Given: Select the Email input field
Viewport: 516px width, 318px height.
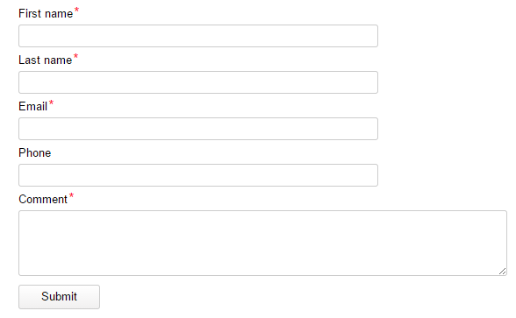Looking at the screenshot, I should point(198,129).
